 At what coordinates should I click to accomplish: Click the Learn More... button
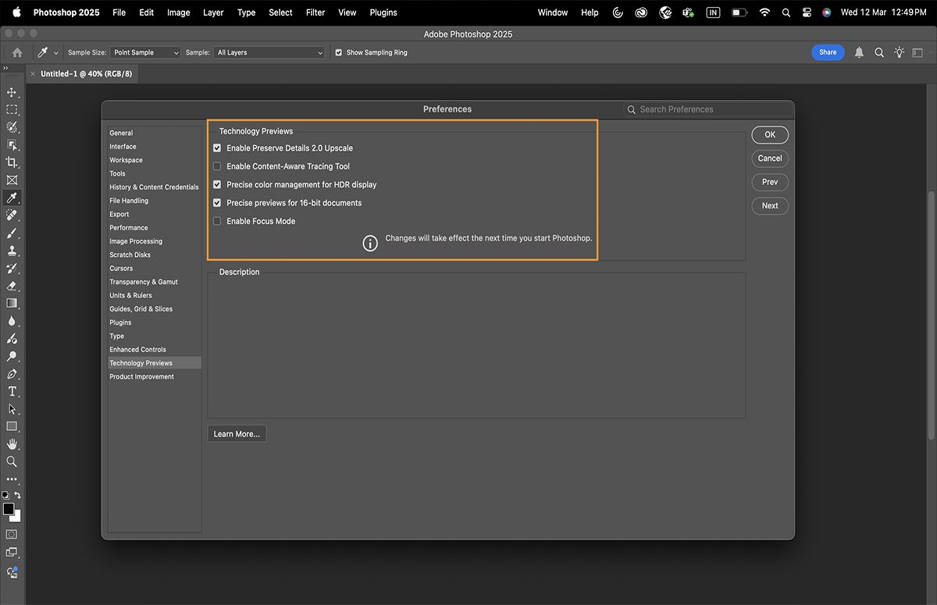[x=237, y=434]
